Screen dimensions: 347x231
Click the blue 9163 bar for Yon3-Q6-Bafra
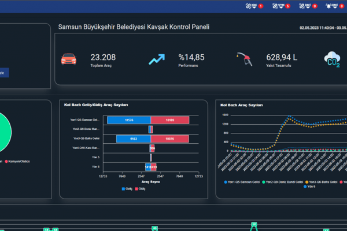coord(134,139)
